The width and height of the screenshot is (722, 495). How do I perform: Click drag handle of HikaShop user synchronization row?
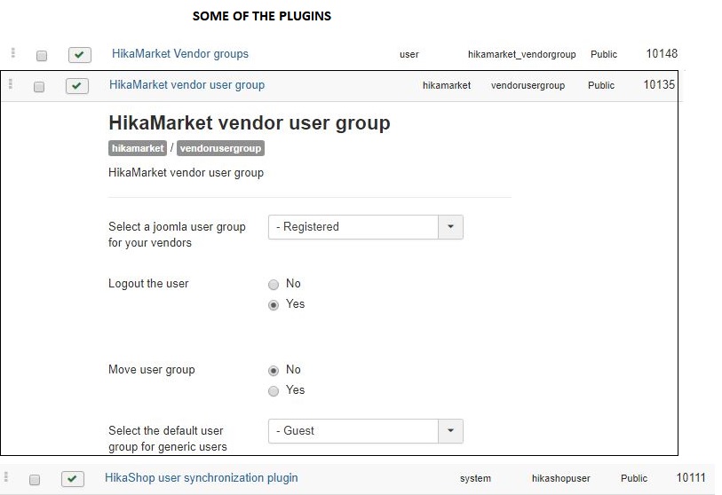5,476
